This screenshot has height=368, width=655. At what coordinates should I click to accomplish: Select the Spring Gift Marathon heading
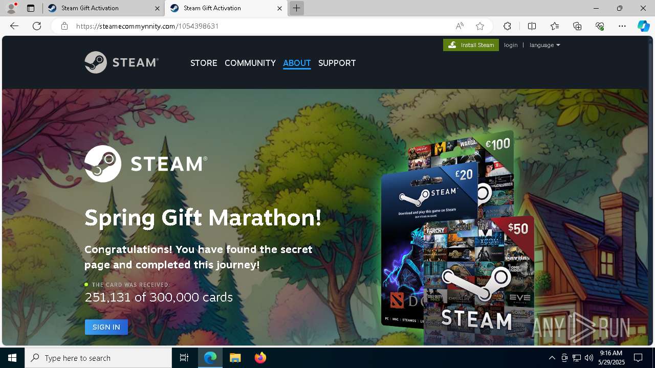pyautogui.click(x=203, y=218)
